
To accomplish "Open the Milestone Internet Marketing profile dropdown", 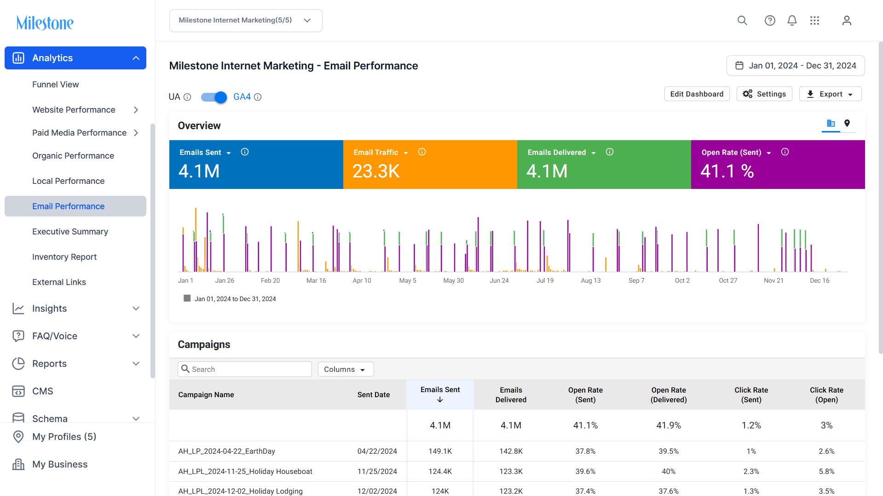I will coord(246,21).
